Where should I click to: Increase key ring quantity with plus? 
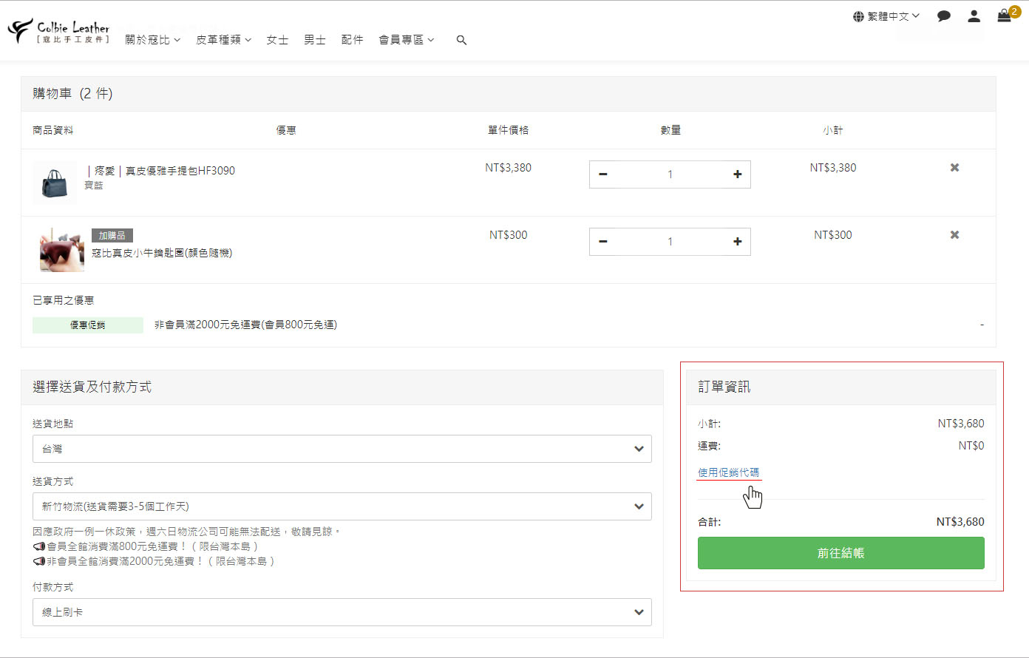tap(737, 242)
